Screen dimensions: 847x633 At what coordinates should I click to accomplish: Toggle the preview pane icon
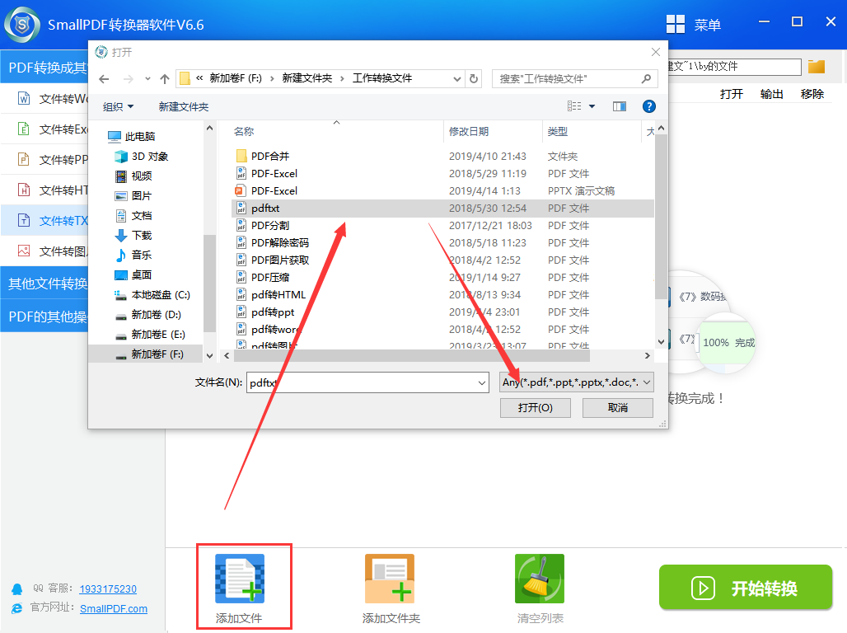[620, 106]
